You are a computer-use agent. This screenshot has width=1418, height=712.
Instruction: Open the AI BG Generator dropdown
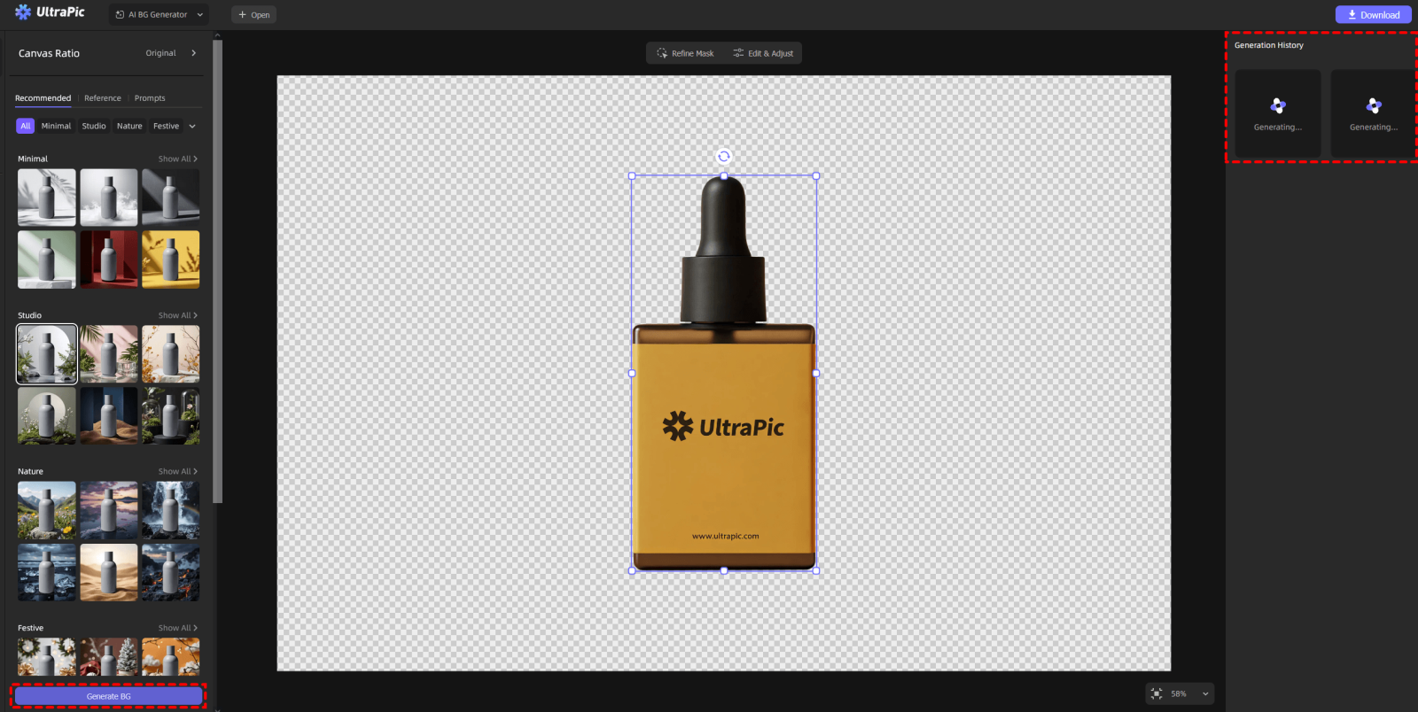(x=160, y=14)
